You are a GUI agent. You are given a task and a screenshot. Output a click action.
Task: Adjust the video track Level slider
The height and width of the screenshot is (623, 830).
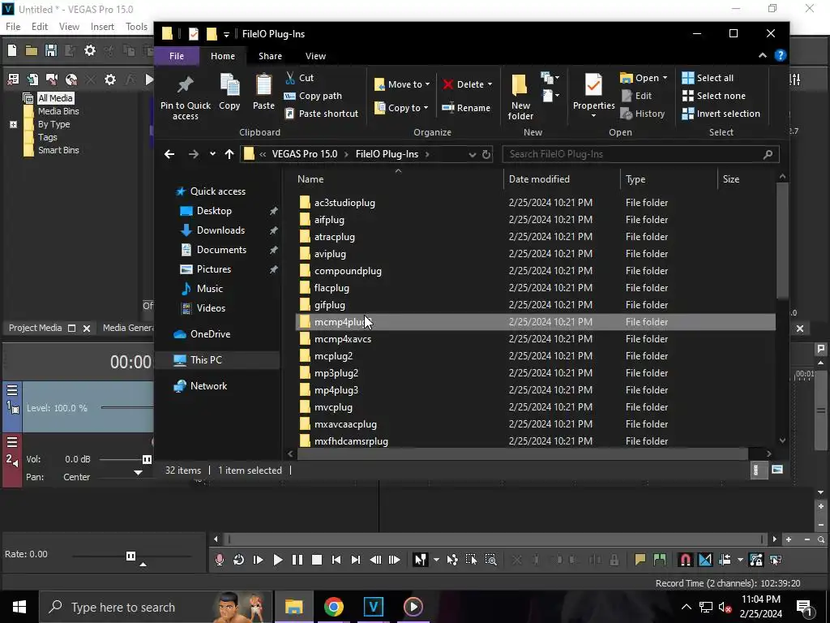127,407
